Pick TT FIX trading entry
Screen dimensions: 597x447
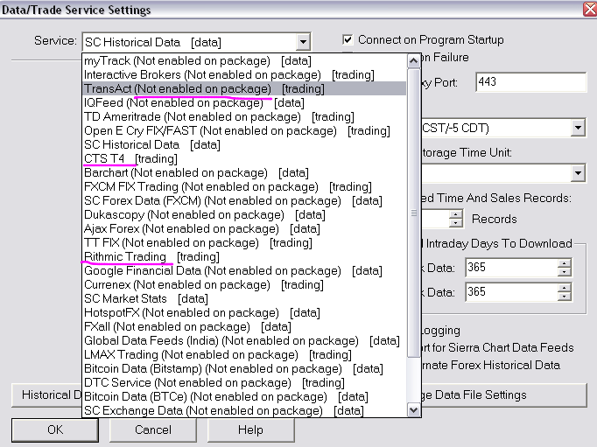pos(244,242)
